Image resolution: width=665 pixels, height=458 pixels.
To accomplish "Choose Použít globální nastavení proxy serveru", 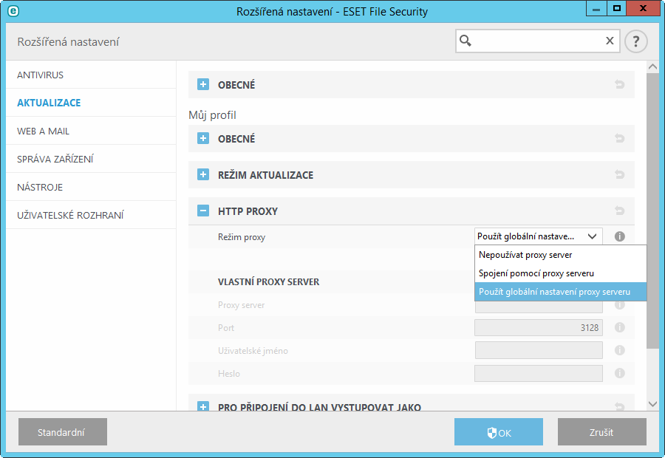I will pyautogui.click(x=560, y=292).
